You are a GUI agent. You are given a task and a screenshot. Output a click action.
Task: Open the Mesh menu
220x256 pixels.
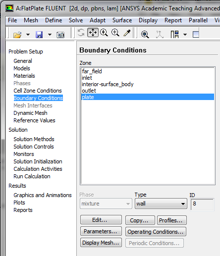[x=31, y=20]
